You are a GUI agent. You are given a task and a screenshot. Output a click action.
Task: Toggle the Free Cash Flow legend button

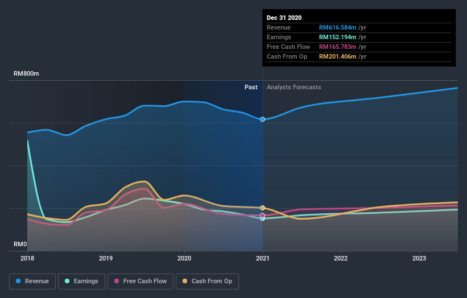coord(140,282)
